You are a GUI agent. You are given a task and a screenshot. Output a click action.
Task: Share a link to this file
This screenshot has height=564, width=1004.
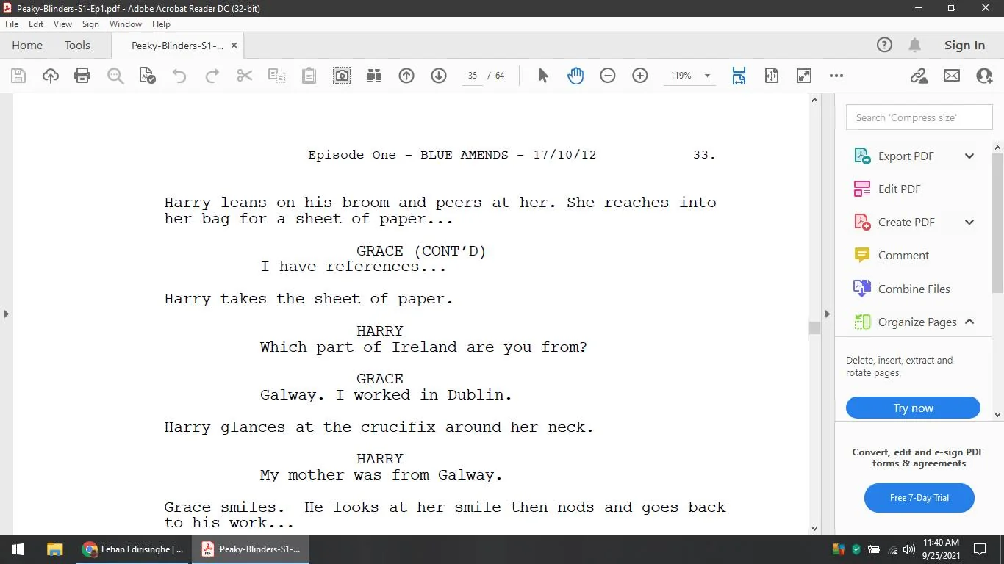click(x=919, y=76)
